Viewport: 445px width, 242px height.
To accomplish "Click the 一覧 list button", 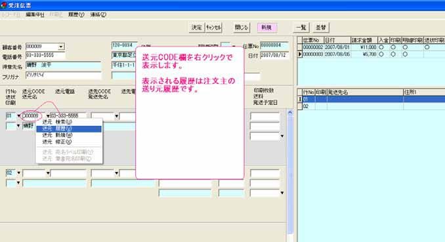I will (301, 28).
